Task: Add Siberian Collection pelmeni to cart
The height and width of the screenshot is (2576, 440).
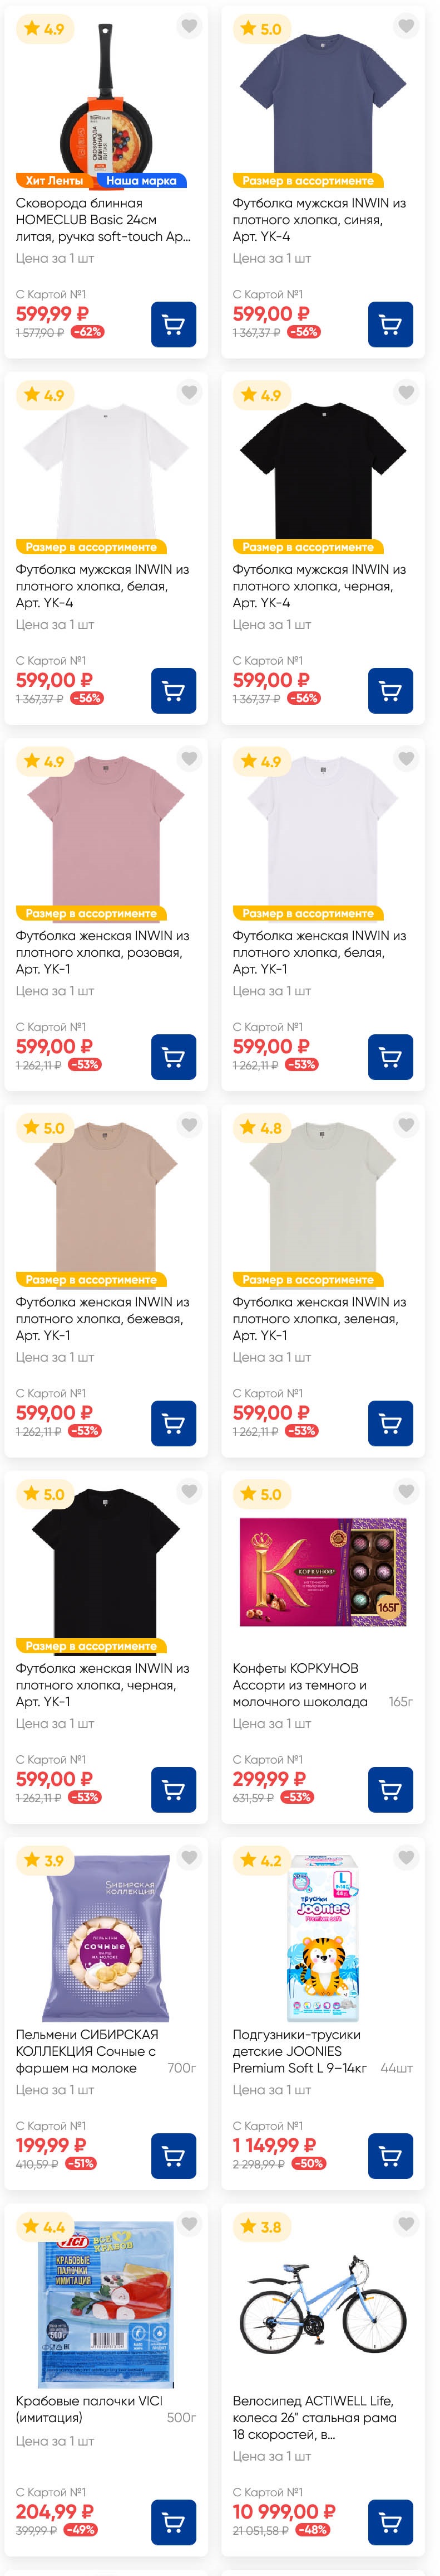Action: pyautogui.click(x=174, y=2155)
